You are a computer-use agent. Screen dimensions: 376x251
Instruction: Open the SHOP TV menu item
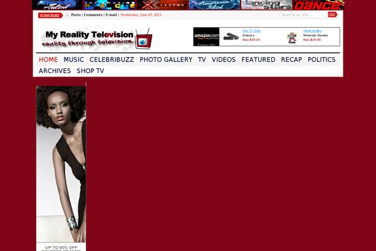pyautogui.click(x=90, y=71)
